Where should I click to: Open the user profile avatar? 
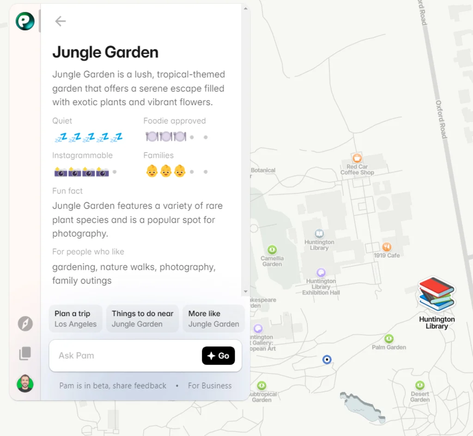(25, 383)
